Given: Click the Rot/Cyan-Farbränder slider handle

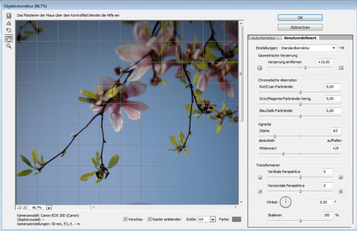Looking at the screenshot, I should click(300, 92).
